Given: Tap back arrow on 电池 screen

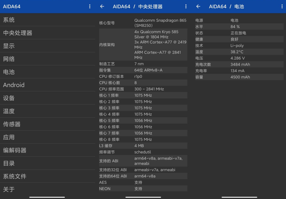Looking at the screenshot, I should [x=198, y=7].
